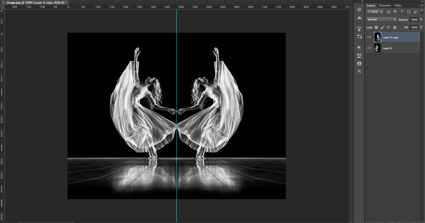Lock layer position move icon
Viewport: 425px width, 223px height.
point(388,27)
